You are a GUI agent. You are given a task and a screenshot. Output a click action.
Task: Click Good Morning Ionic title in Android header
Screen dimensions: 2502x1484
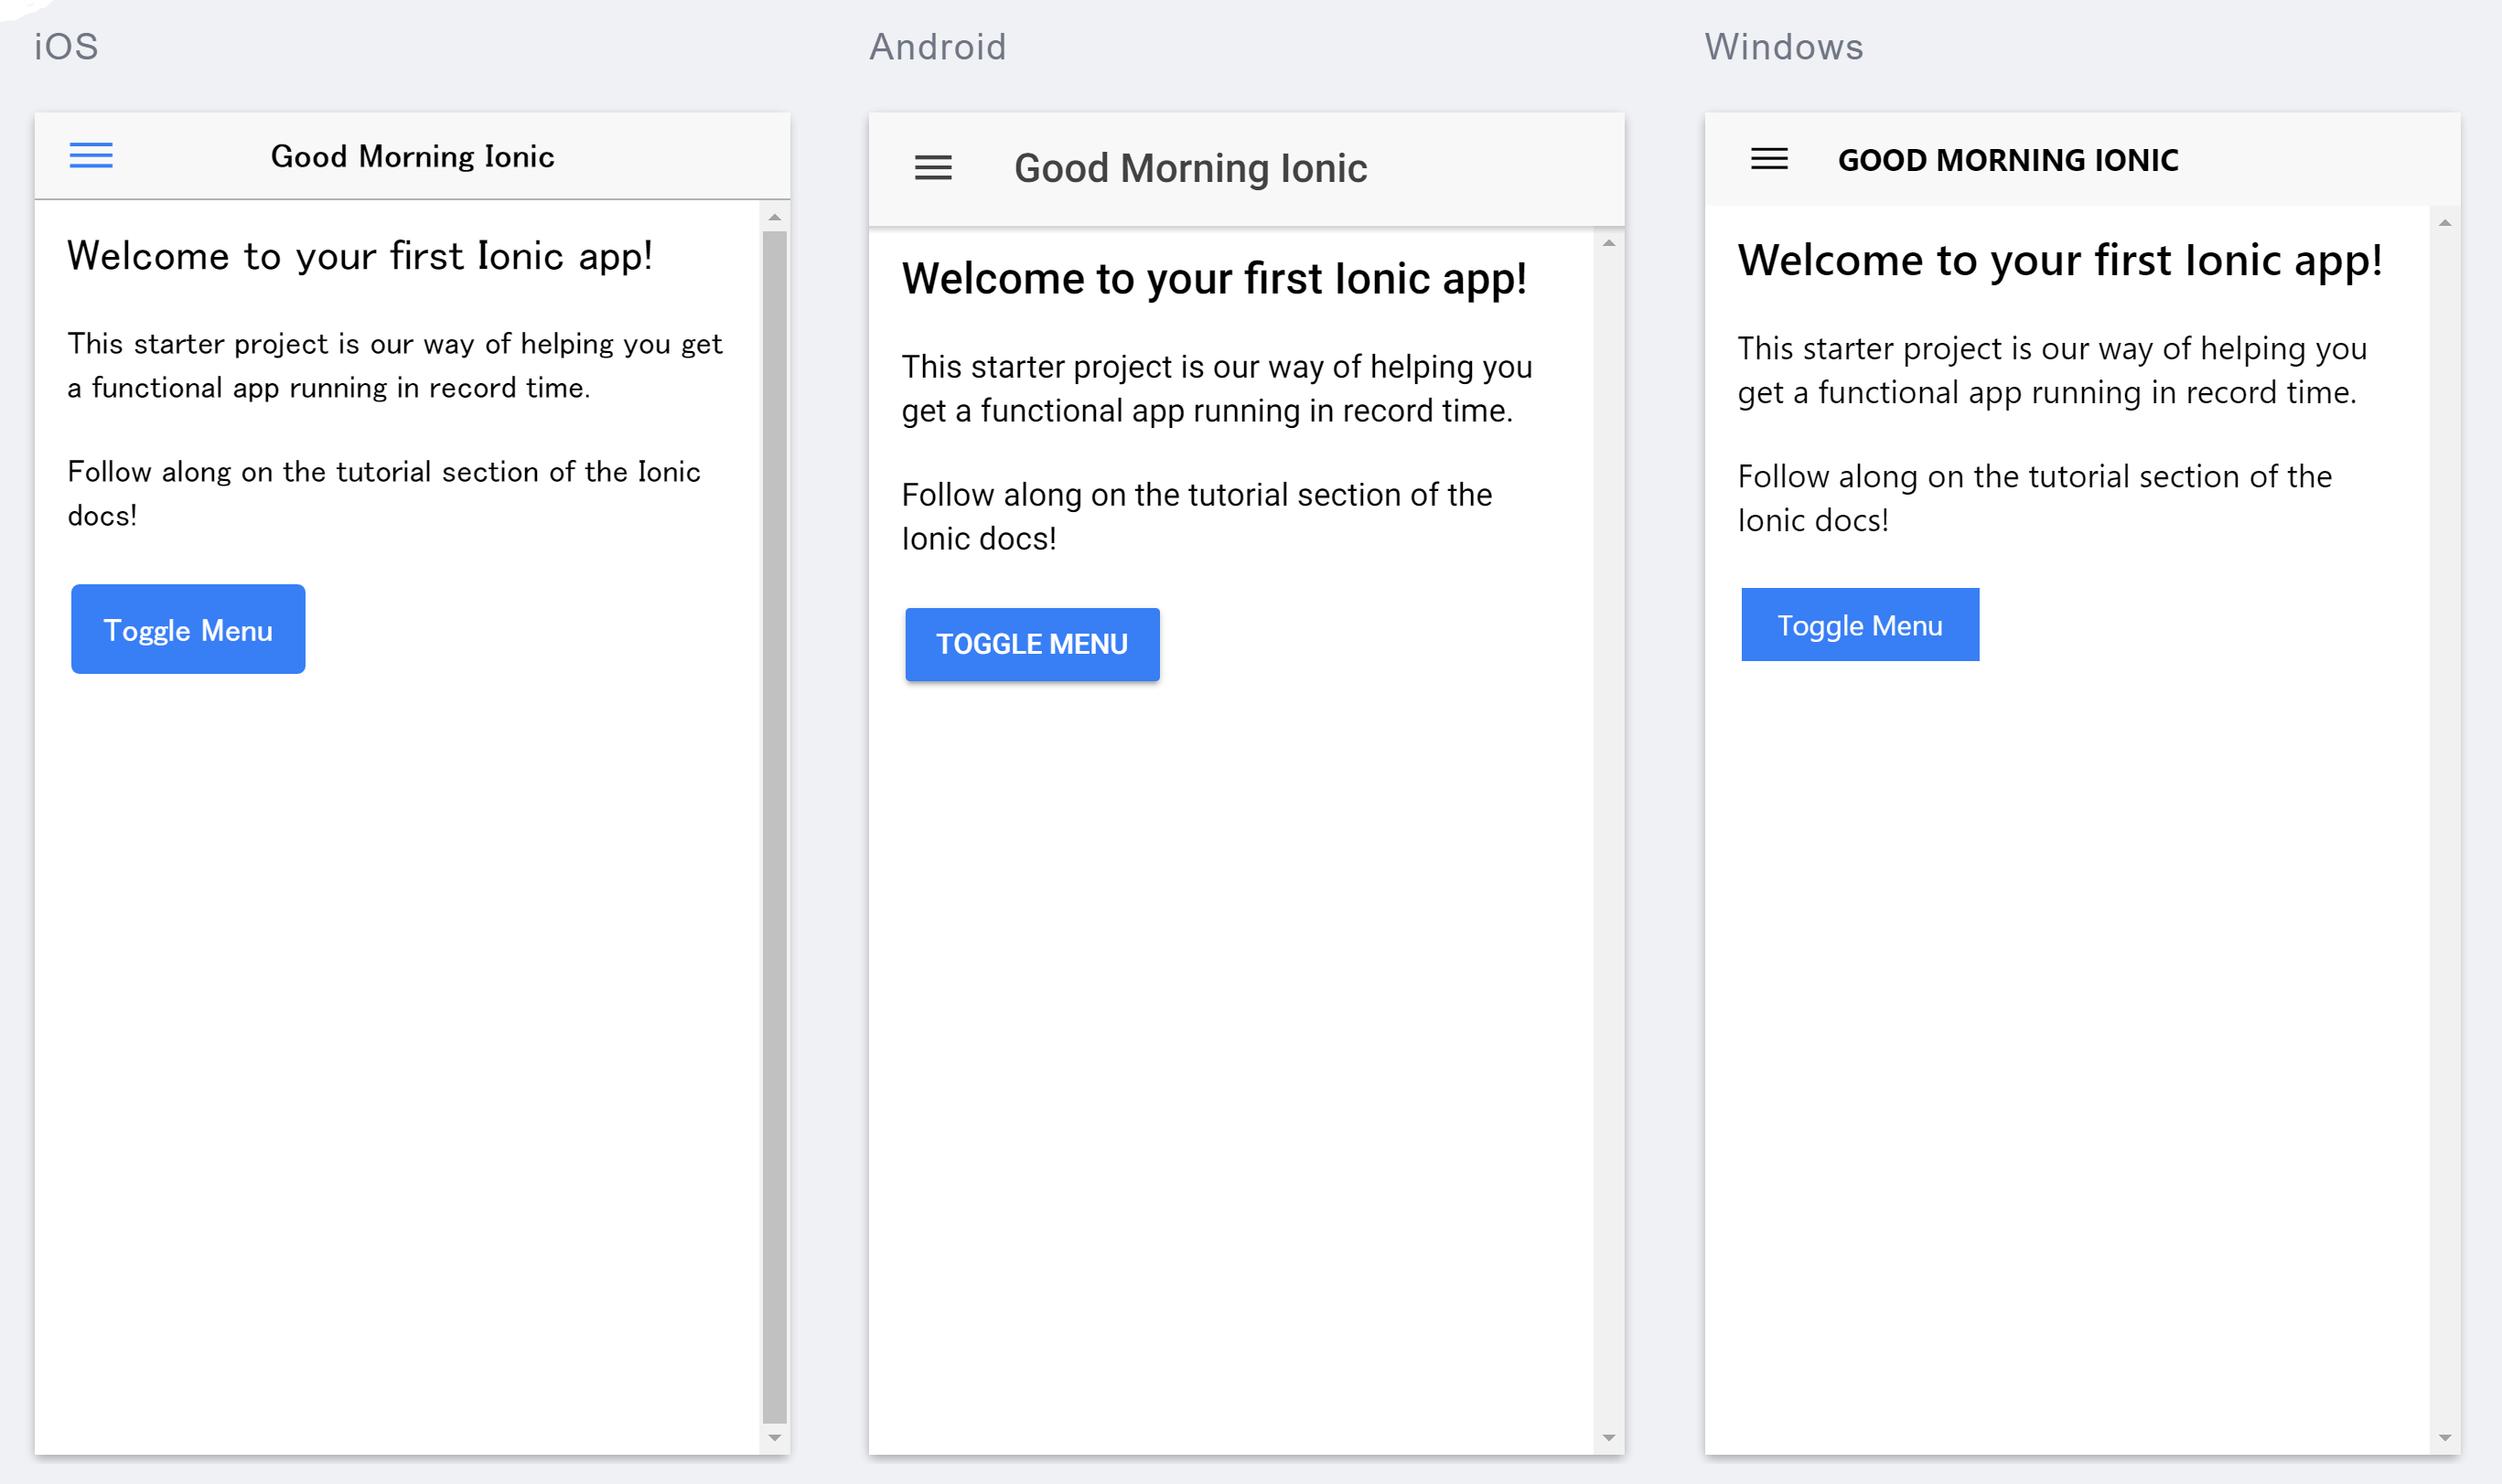(1190, 168)
